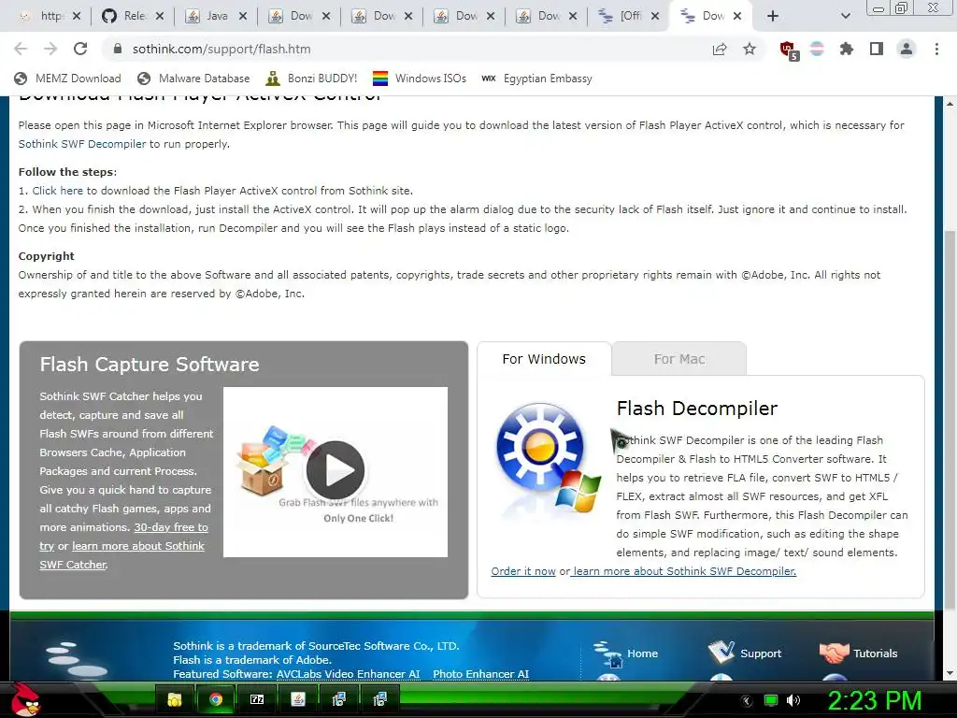Select the For Windows tab
Screen dimensions: 957x718
(x=544, y=359)
